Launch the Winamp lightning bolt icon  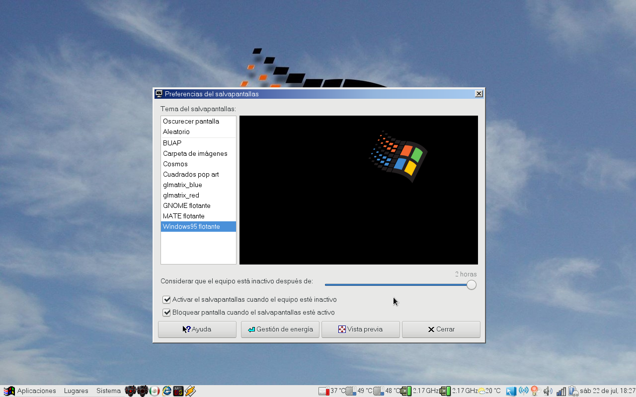click(x=190, y=391)
